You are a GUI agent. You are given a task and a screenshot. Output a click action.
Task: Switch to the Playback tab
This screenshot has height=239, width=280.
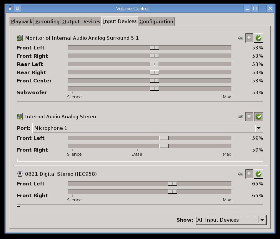[x=21, y=21]
